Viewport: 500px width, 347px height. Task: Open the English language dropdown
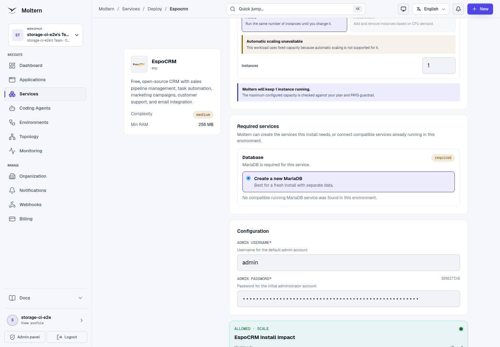[x=431, y=9]
